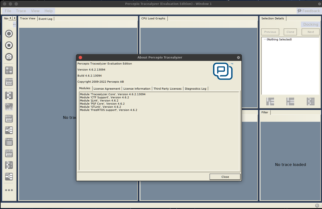Open the CPU load graph sidebar icon

9,107
